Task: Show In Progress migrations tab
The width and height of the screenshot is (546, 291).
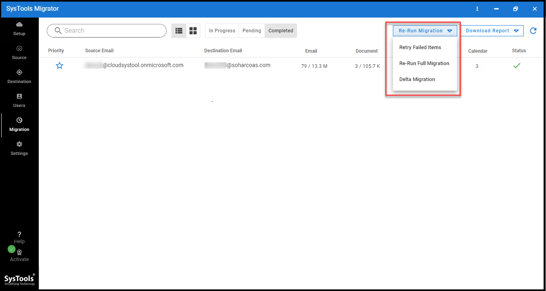Action: click(x=222, y=31)
